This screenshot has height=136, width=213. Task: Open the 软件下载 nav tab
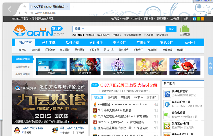tap(49, 43)
